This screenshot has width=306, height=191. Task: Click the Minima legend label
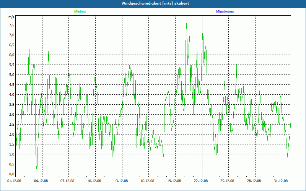pos(80,12)
